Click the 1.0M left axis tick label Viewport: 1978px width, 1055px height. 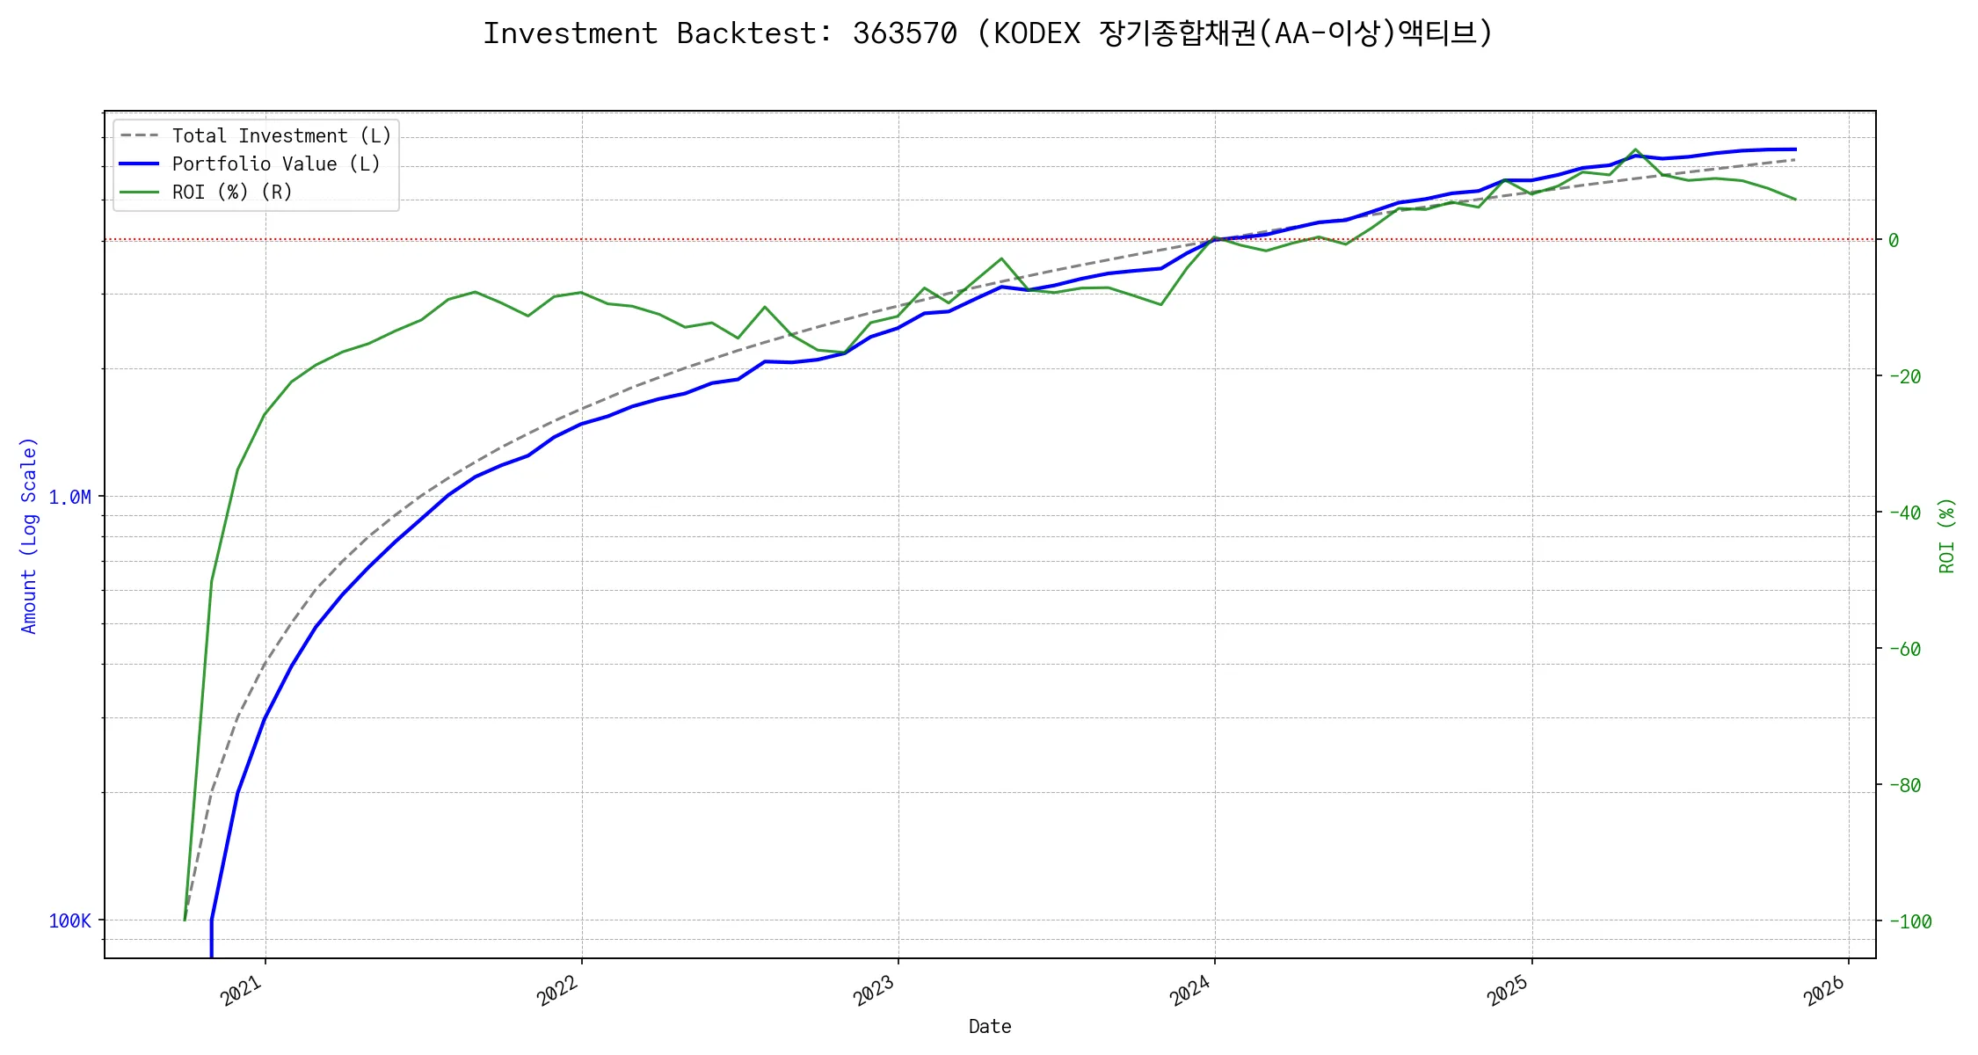coord(69,498)
